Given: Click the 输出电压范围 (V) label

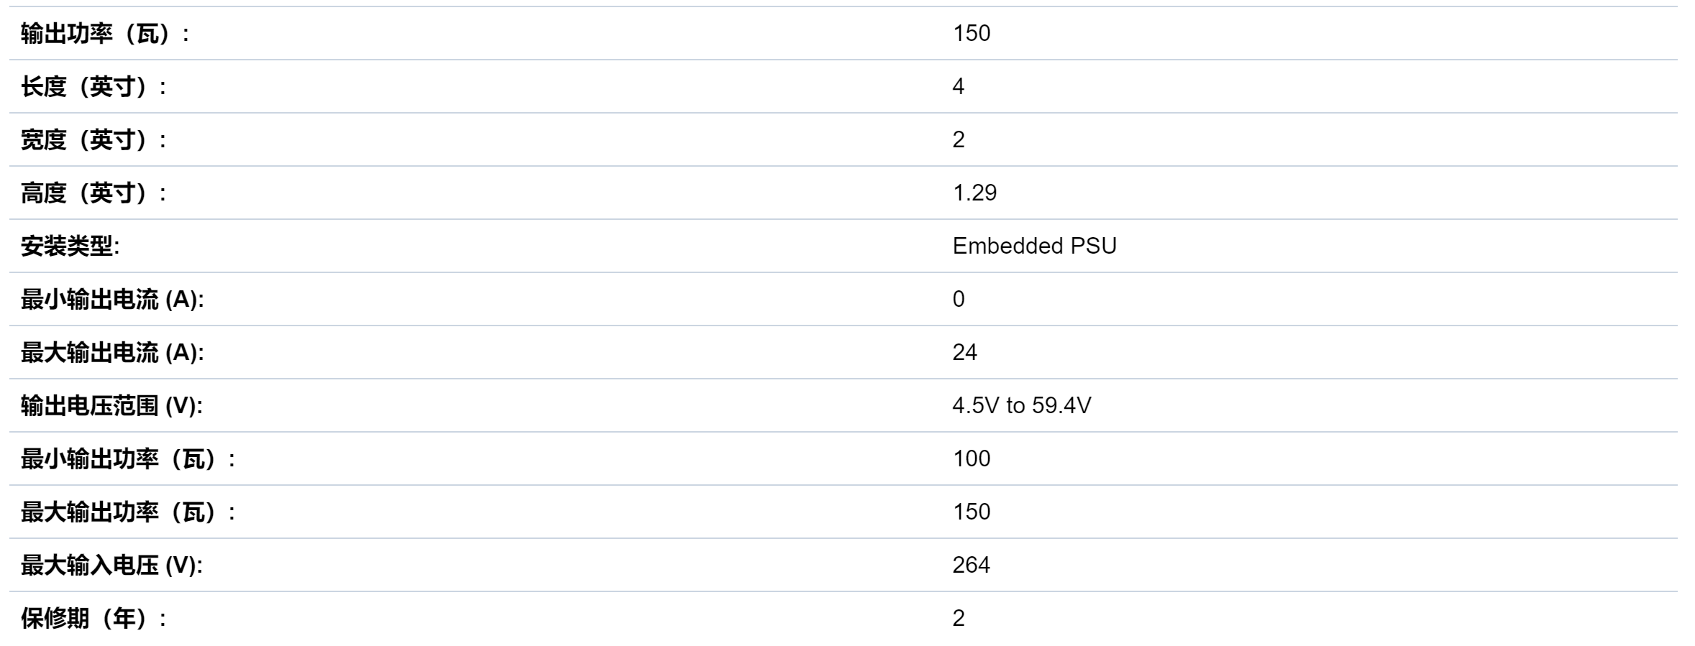Looking at the screenshot, I should click(x=111, y=405).
